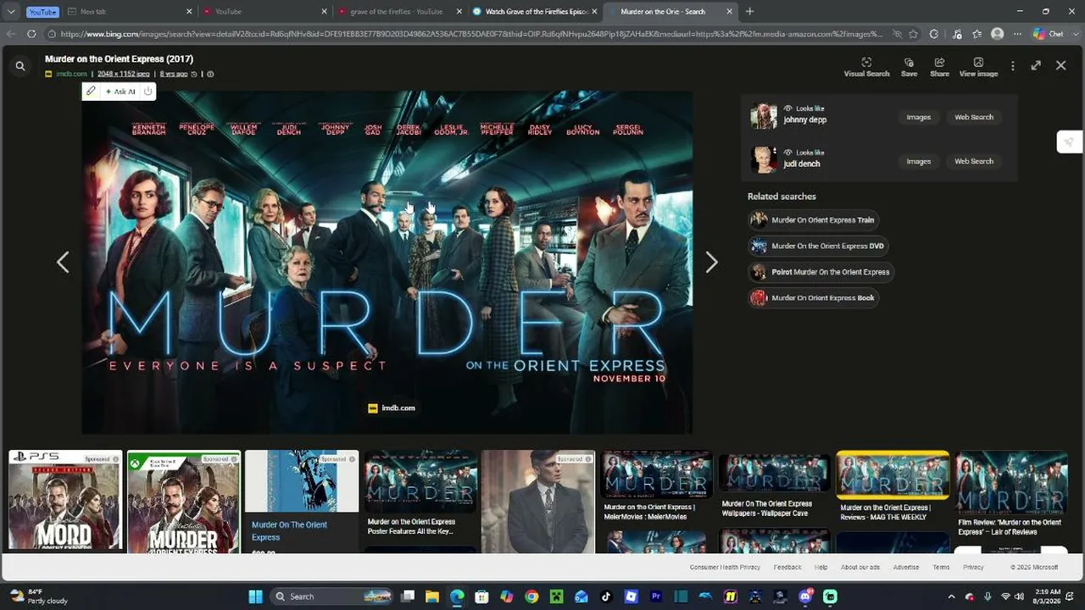Close the image detail viewer
Viewport: 1085px width, 610px height.
click(1060, 65)
